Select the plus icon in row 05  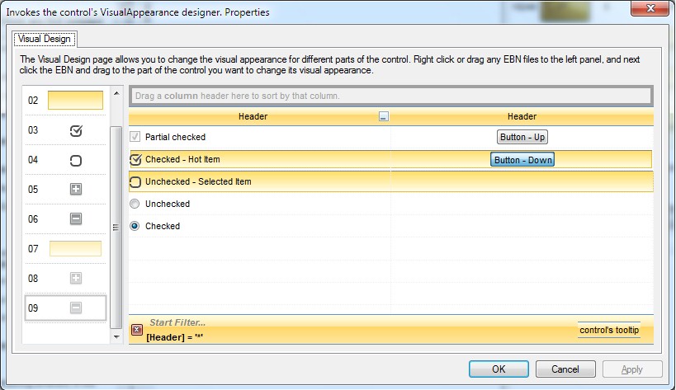[x=76, y=190]
